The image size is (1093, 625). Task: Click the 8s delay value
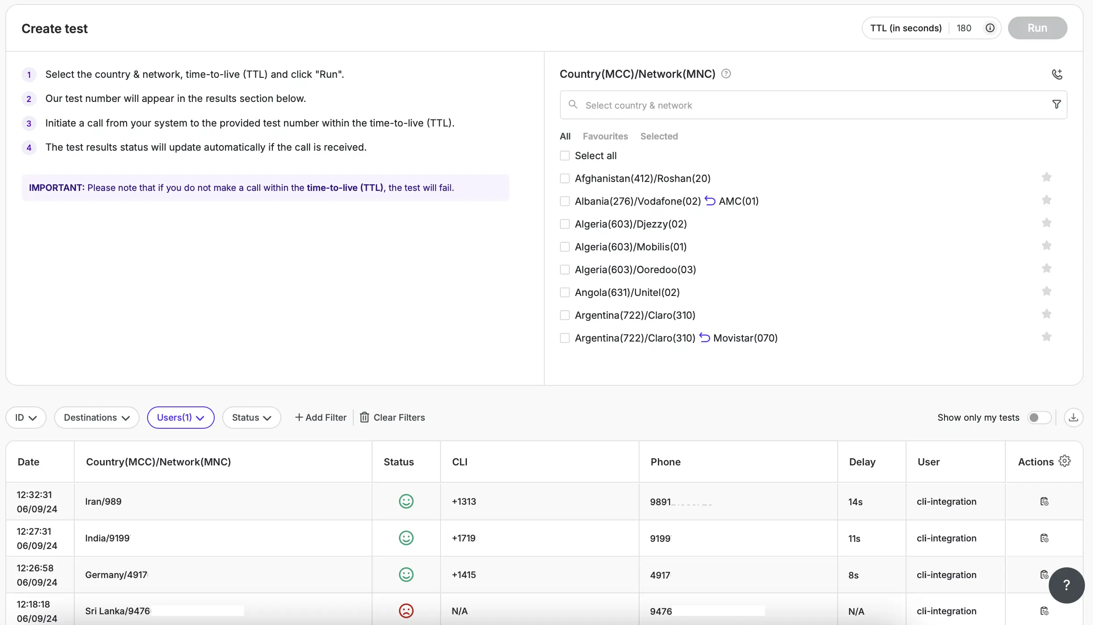(853, 575)
